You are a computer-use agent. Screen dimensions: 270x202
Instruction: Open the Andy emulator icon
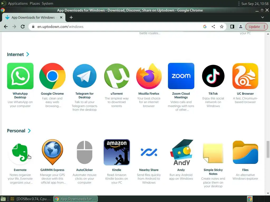click(181, 152)
